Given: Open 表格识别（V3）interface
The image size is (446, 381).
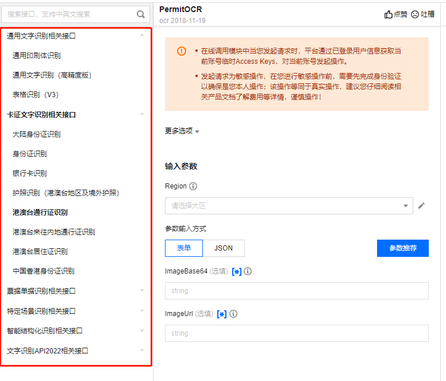Looking at the screenshot, I should pos(36,95).
